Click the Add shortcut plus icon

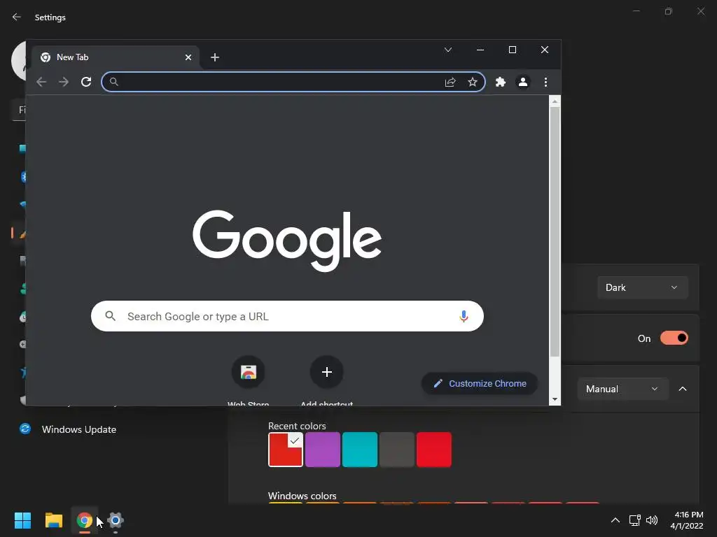click(x=326, y=372)
